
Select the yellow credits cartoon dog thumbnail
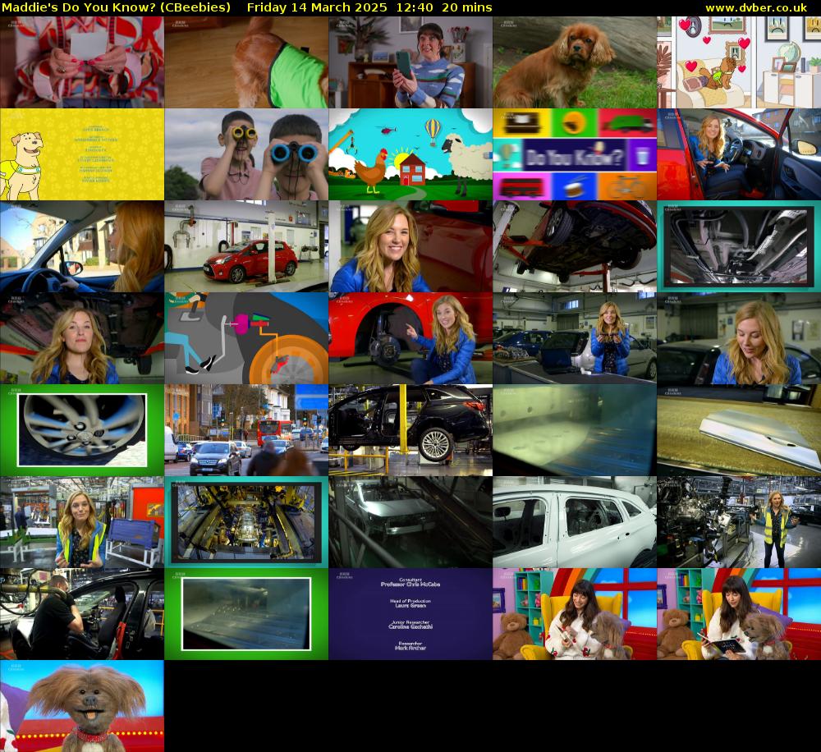[82, 154]
